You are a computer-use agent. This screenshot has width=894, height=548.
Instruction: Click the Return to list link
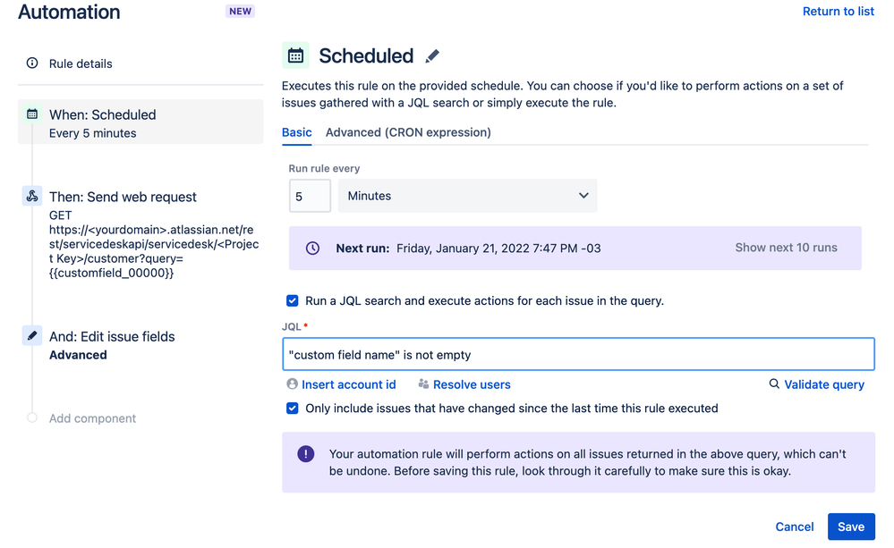coord(839,12)
